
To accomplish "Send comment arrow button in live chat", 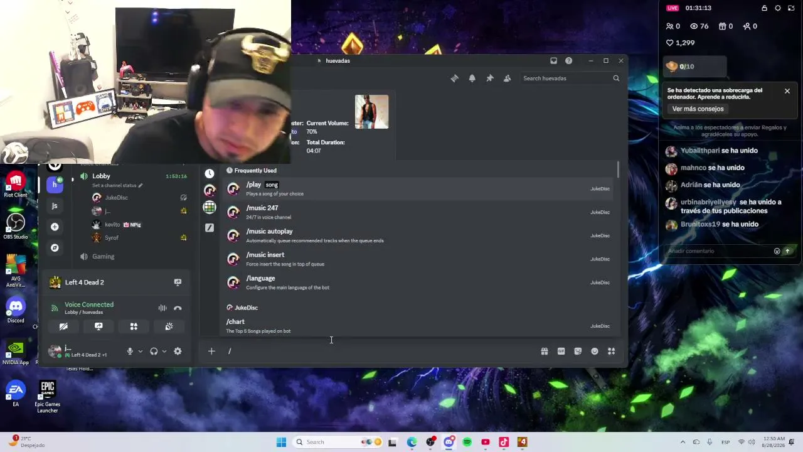I will pos(787,251).
